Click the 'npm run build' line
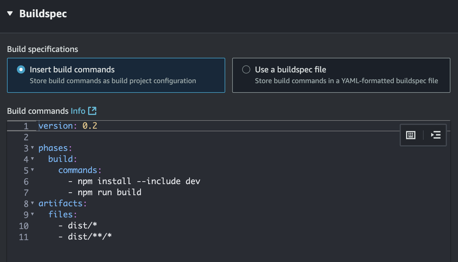This screenshot has height=262, width=458. (x=105, y=192)
